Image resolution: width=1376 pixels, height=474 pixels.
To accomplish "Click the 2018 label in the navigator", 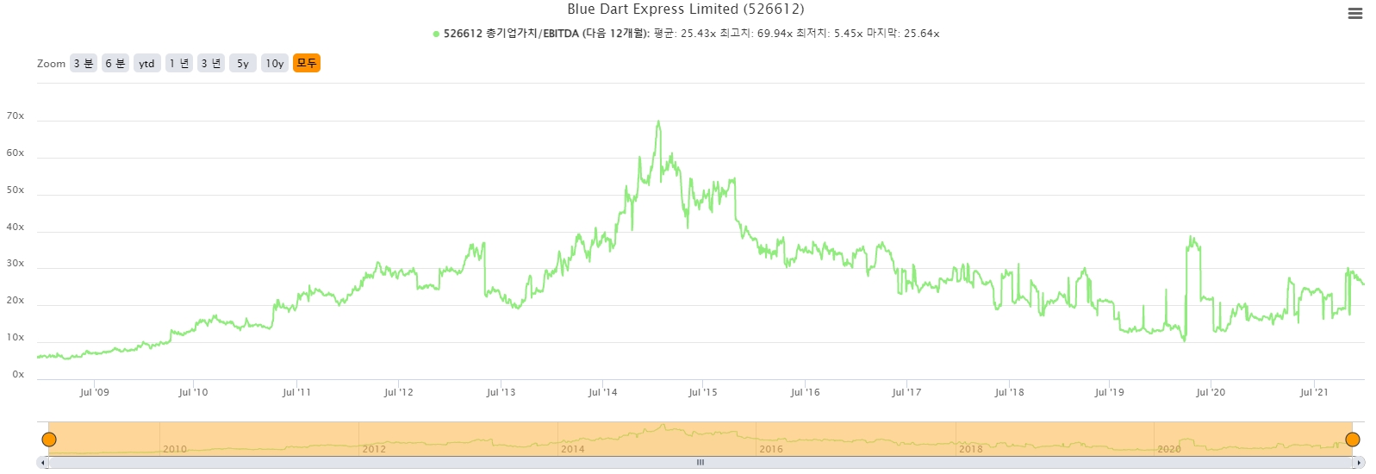I will coord(971,449).
